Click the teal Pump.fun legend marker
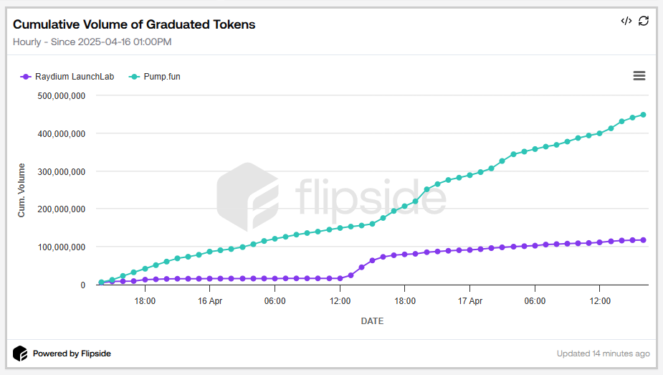The width and height of the screenshot is (663, 375). [x=134, y=77]
